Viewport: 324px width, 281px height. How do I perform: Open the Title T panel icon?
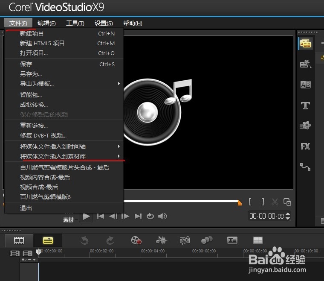click(x=305, y=105)
